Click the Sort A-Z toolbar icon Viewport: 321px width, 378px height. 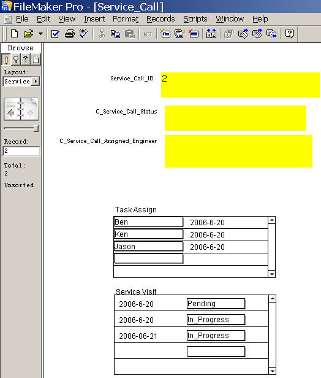pyautogui.click(x=211, y=34)
